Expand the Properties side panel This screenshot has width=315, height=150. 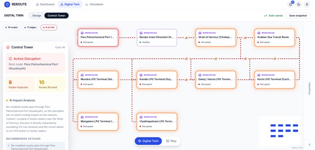310,88
